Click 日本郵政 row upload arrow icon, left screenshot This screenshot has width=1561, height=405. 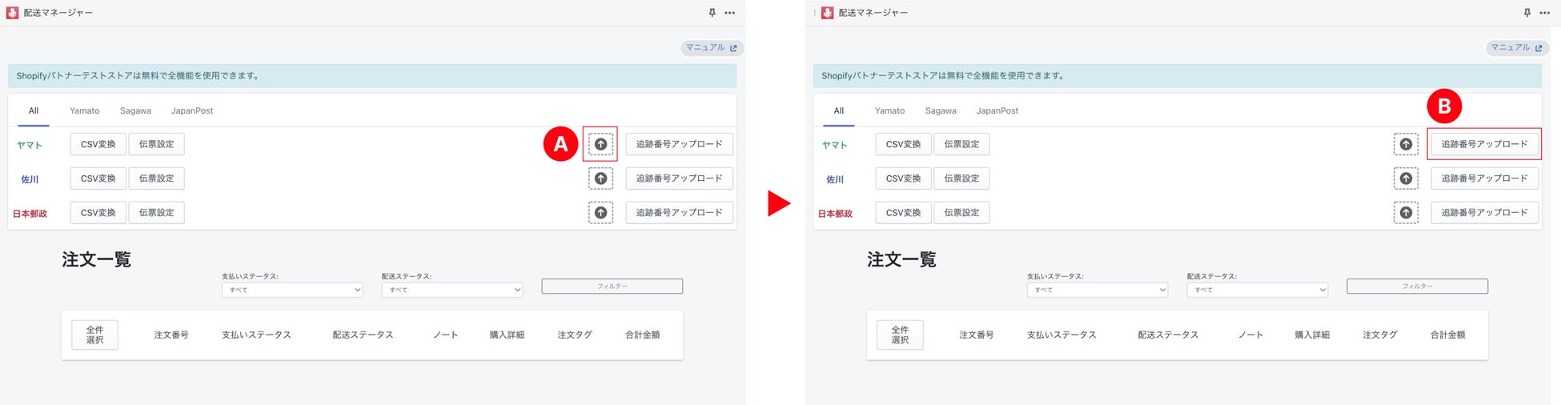(600, 213)
